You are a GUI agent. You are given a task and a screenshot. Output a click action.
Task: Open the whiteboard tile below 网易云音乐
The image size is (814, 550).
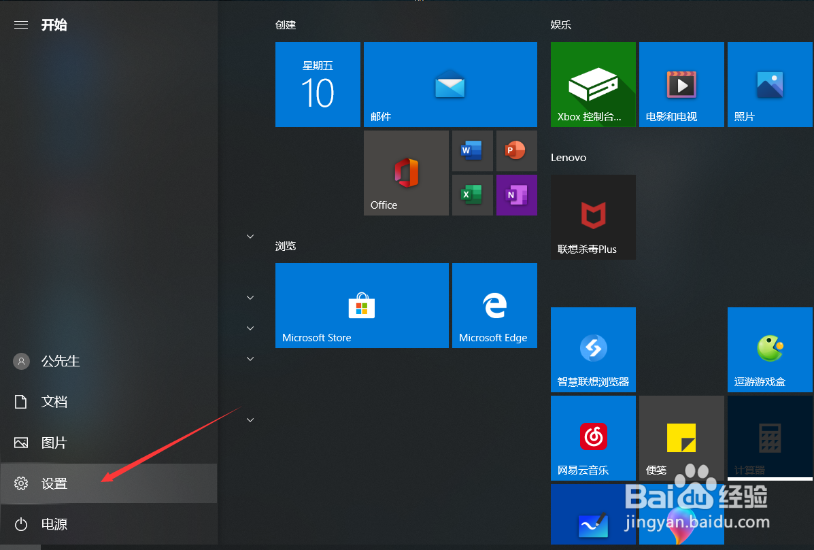(x=594, y=514)
